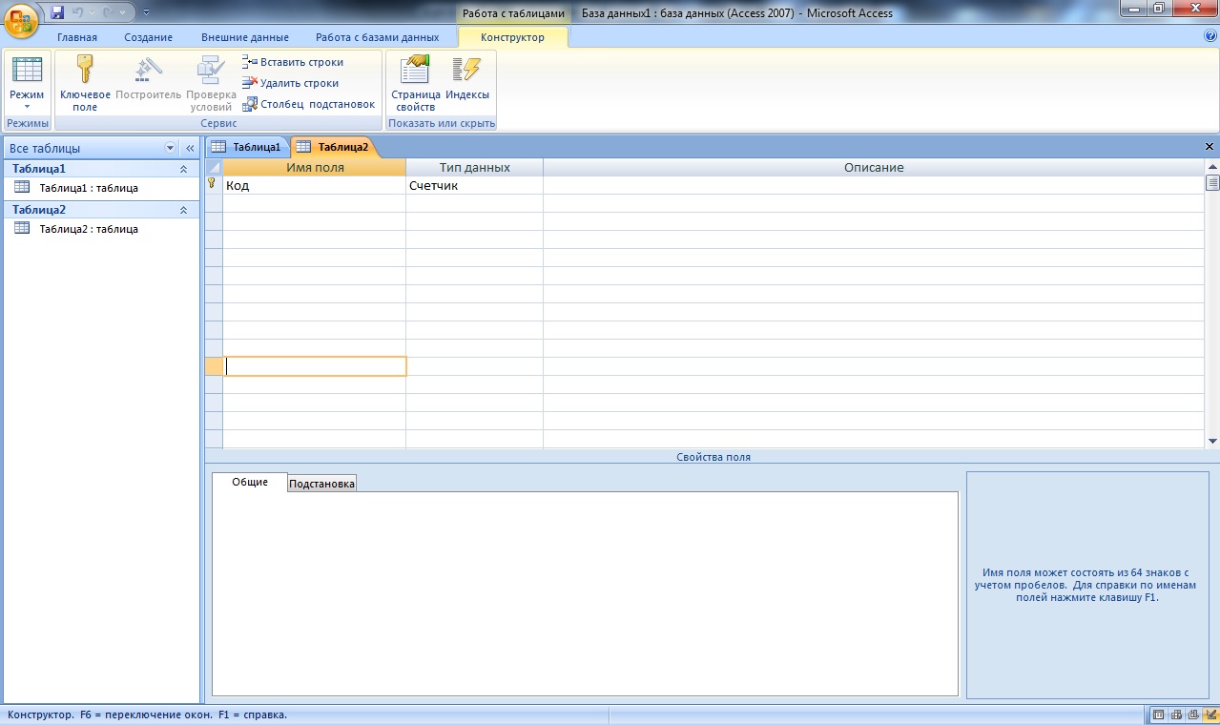Switch to PivotTable view in status bar
This screenshot has width=1220, height=725.
(x=1176, y=715)
